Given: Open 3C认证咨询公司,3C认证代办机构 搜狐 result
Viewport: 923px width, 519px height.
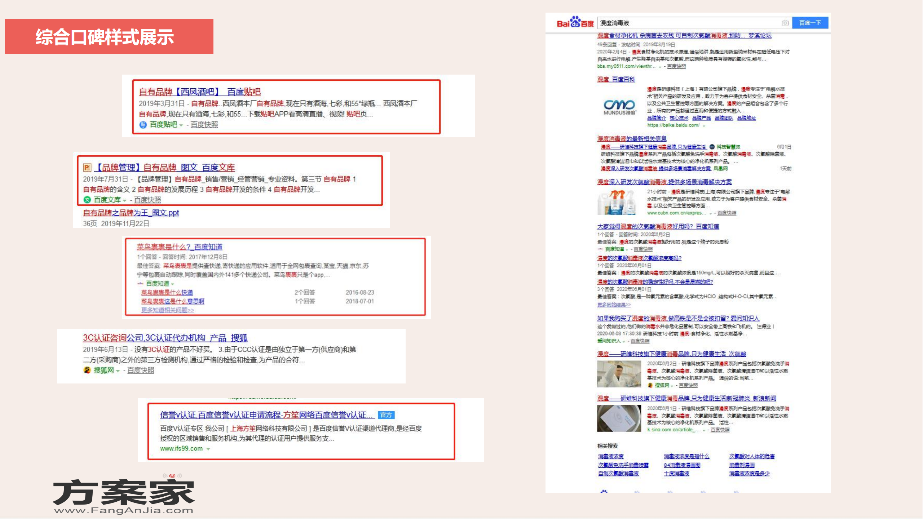Looking at the screenshot, I should coord(165,338).
